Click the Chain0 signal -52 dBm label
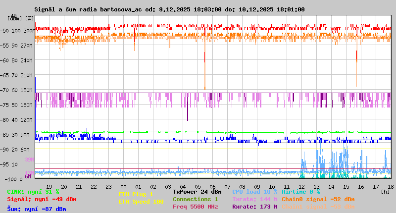Image resolution: width=396 pixels, height=213 pixels. 318,199
